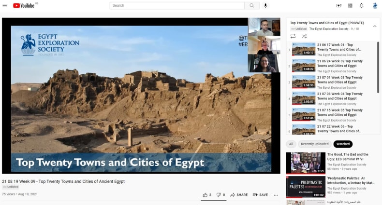
Task: Open 21 06 24 Week 02 video title
Action: click(340, 63)
